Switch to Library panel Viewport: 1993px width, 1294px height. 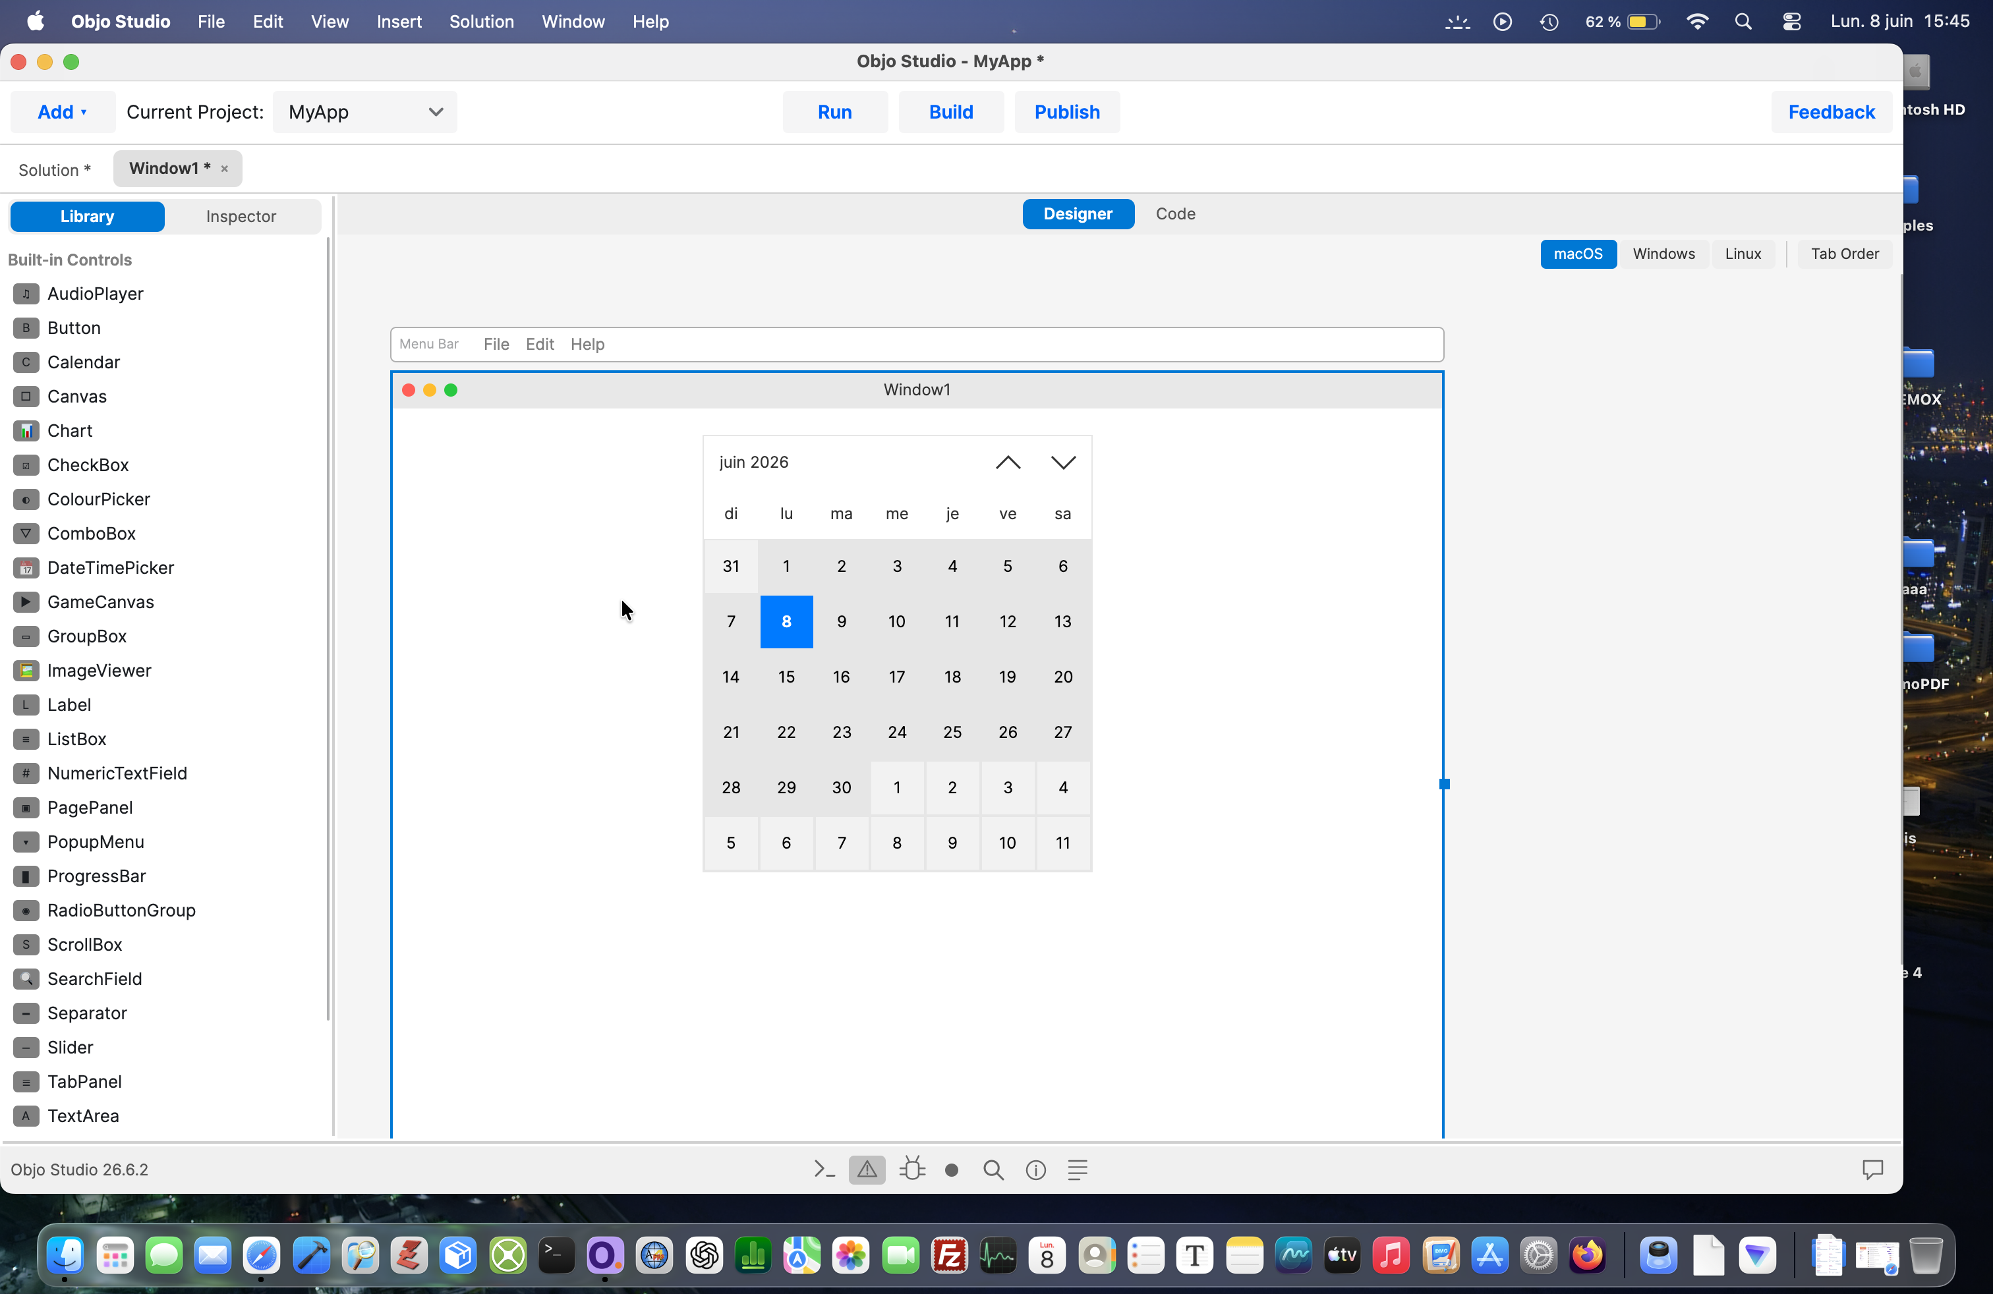click(x=87, y=216)
